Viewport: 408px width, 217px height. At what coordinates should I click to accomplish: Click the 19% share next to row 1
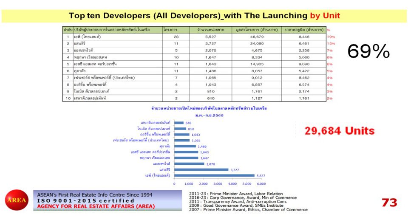point(331,37)
